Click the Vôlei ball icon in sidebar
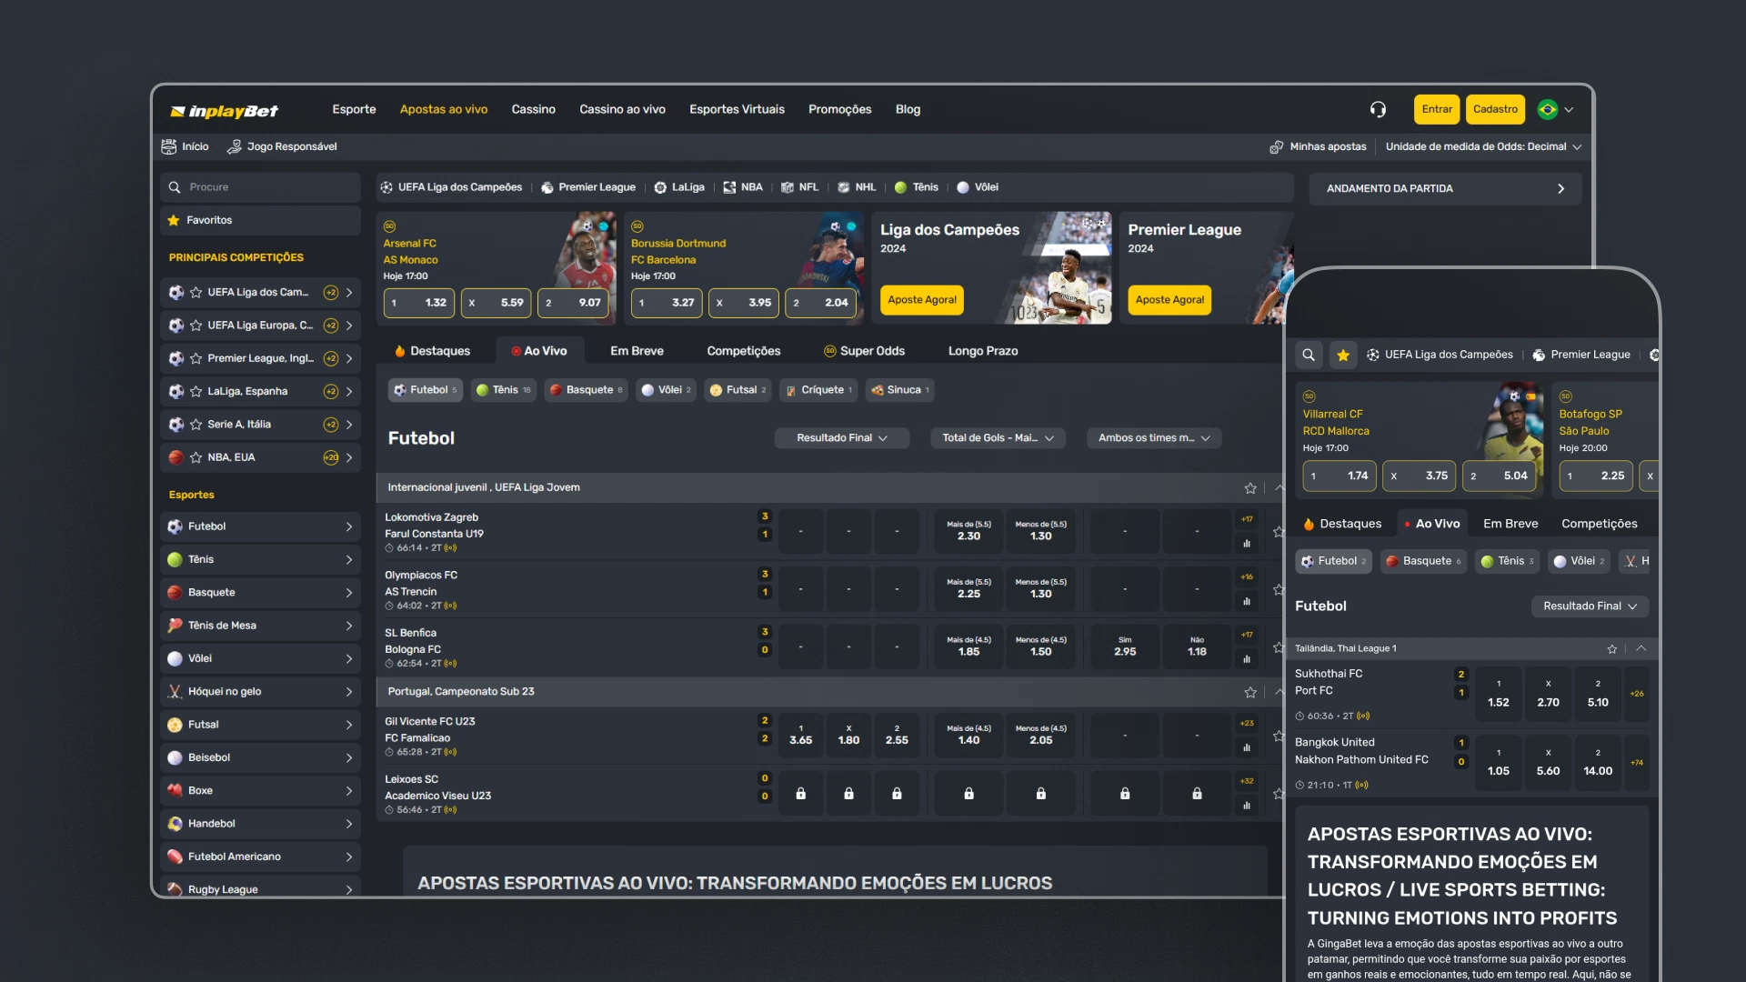The image size is (1746, 982). (176, 658)
